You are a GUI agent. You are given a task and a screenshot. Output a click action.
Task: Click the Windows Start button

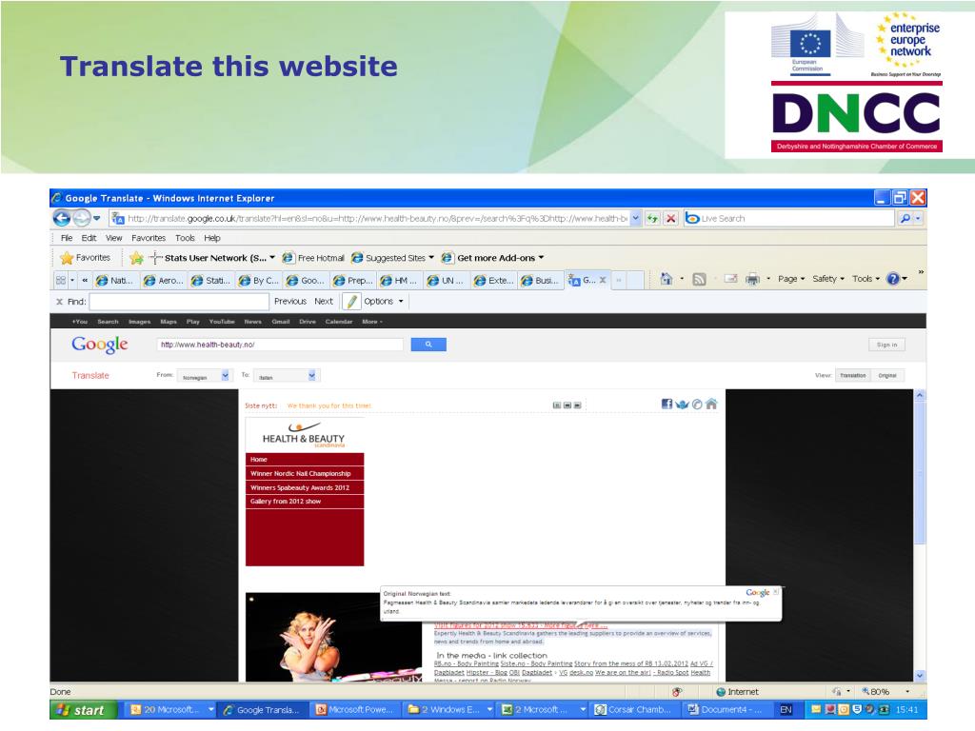point(84,710)
